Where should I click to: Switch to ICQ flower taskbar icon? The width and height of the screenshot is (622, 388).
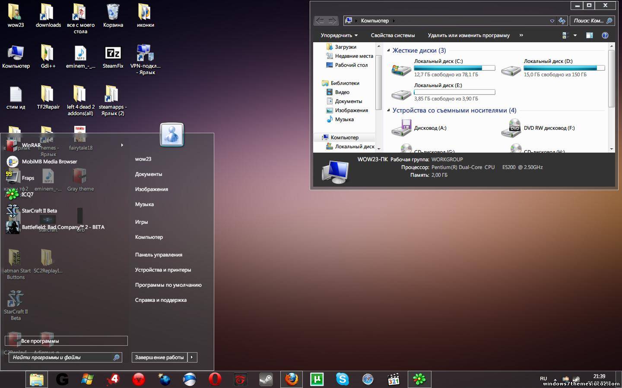[419, 379]
